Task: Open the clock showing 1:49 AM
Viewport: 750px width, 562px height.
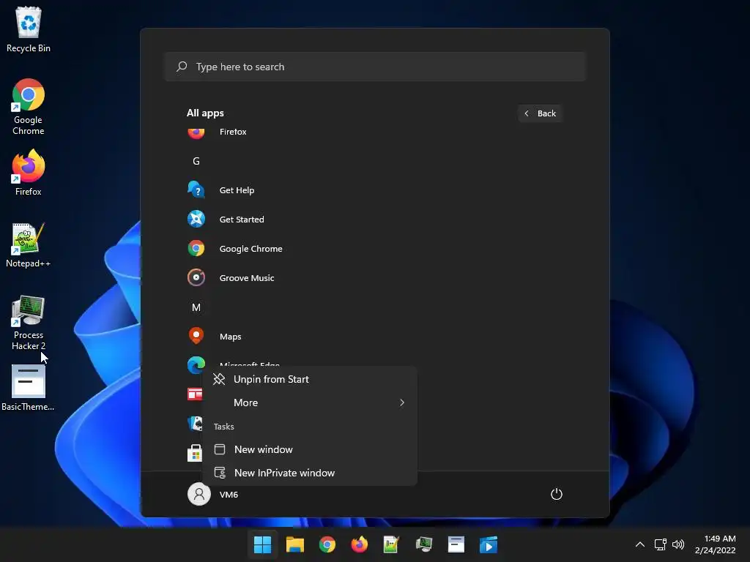Action: pos(715,544)
